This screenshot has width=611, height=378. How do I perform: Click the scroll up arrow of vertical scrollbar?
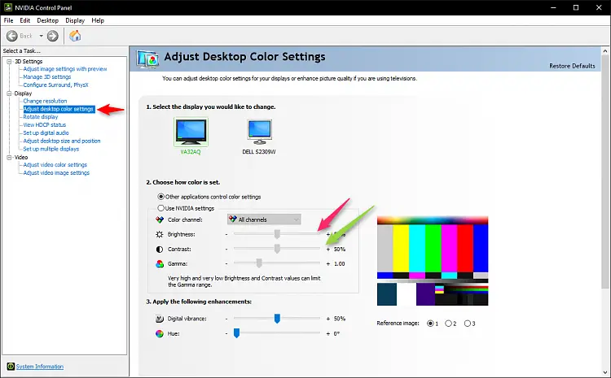pyautogui.click(x=605, y=51)
